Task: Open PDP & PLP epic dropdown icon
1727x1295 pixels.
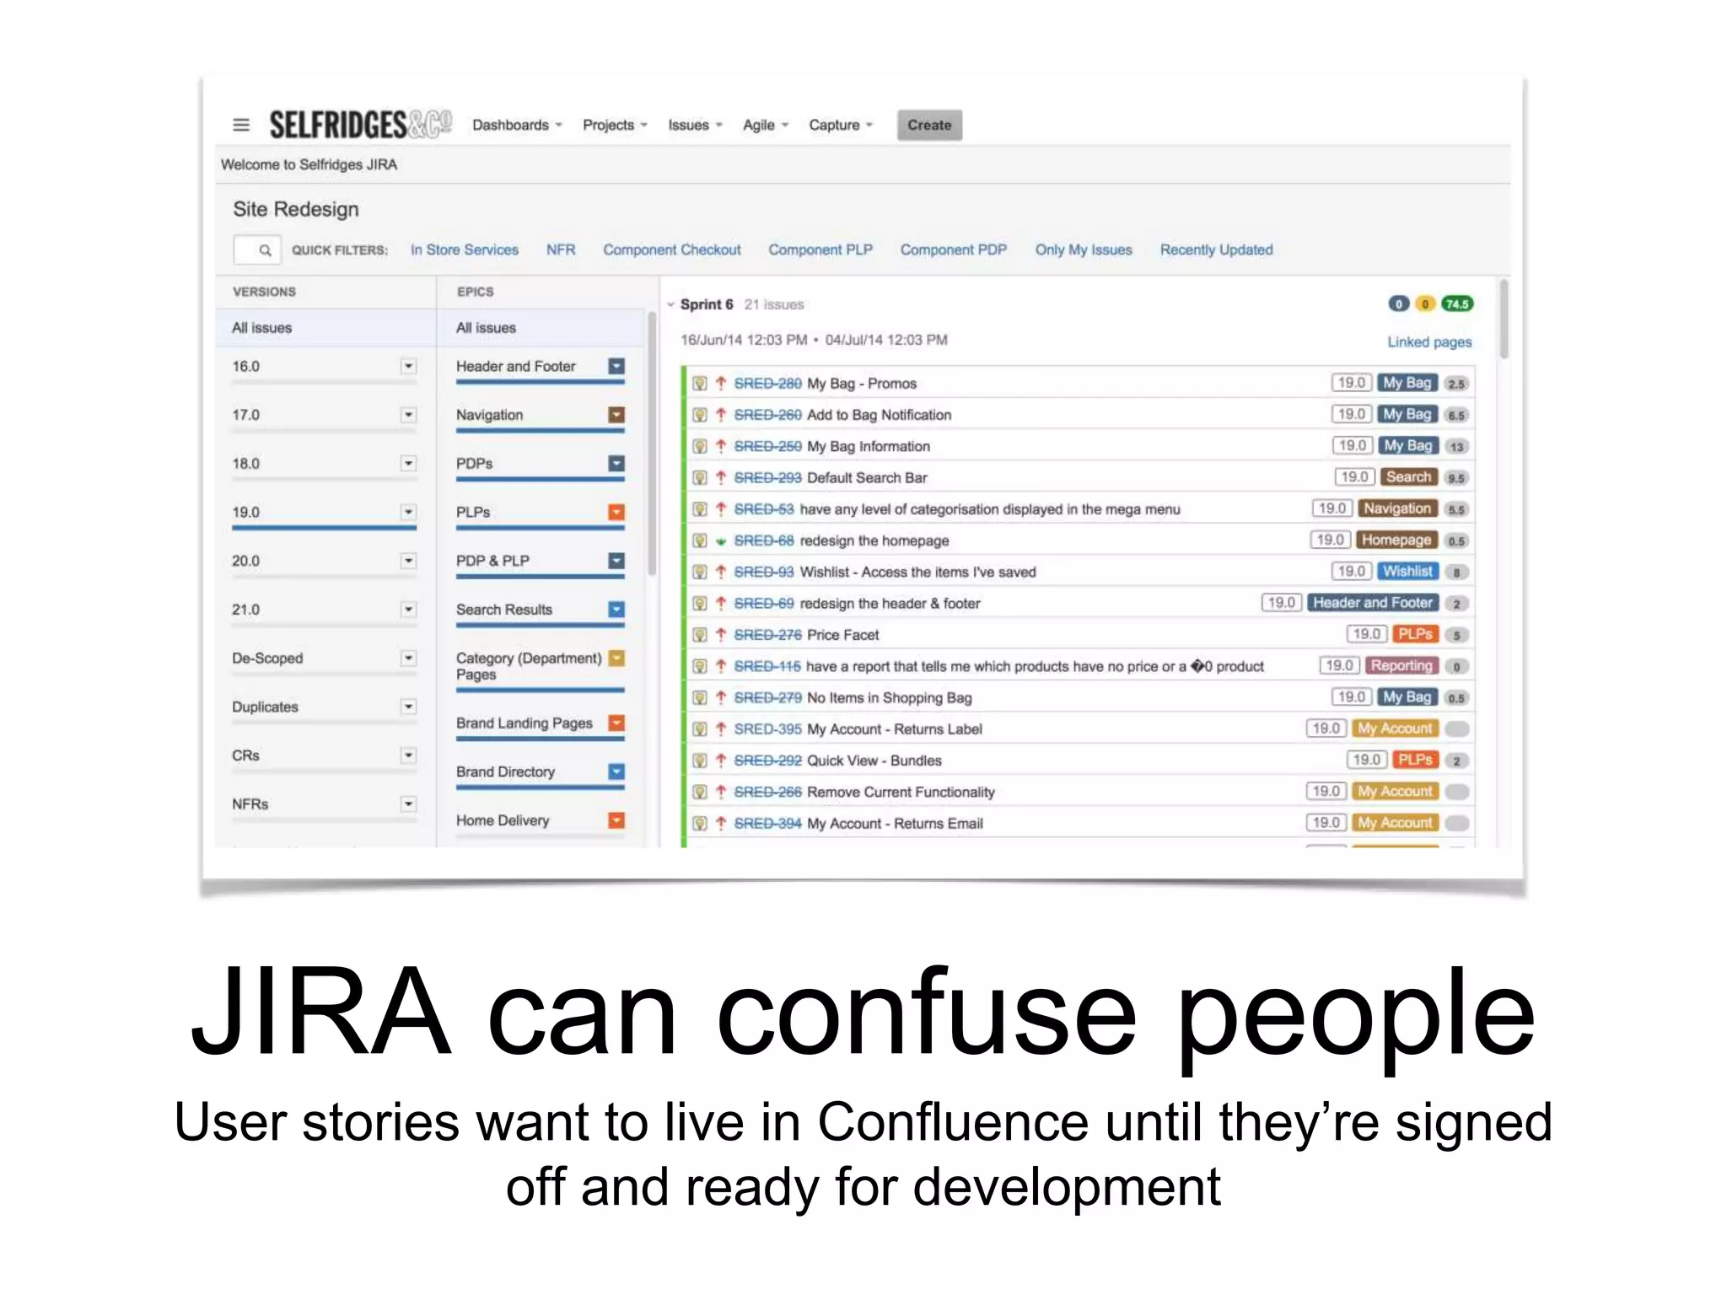Action: point(616,561)
